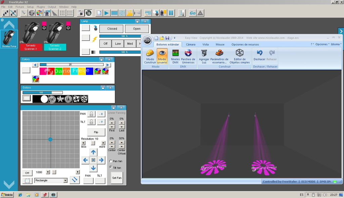Click the 3D application button in Easy View
Viewport: 344px width, 198px height.
pos(147,40)
